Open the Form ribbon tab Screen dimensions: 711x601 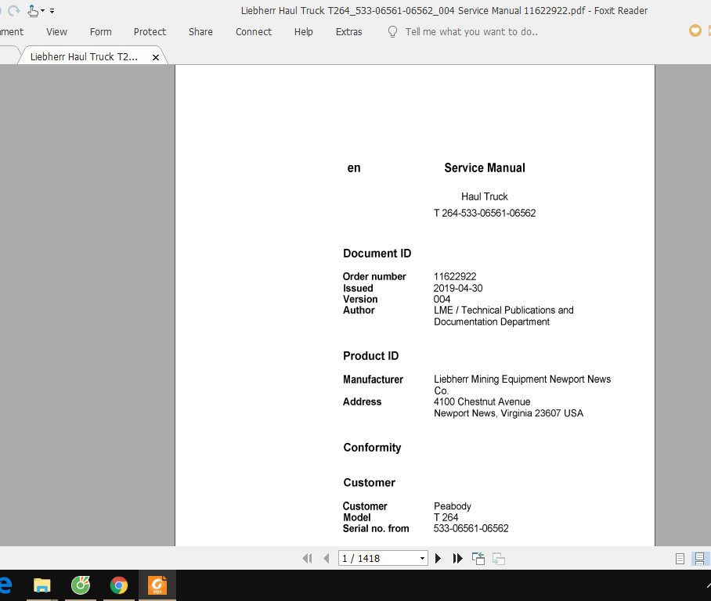[101, 32]
